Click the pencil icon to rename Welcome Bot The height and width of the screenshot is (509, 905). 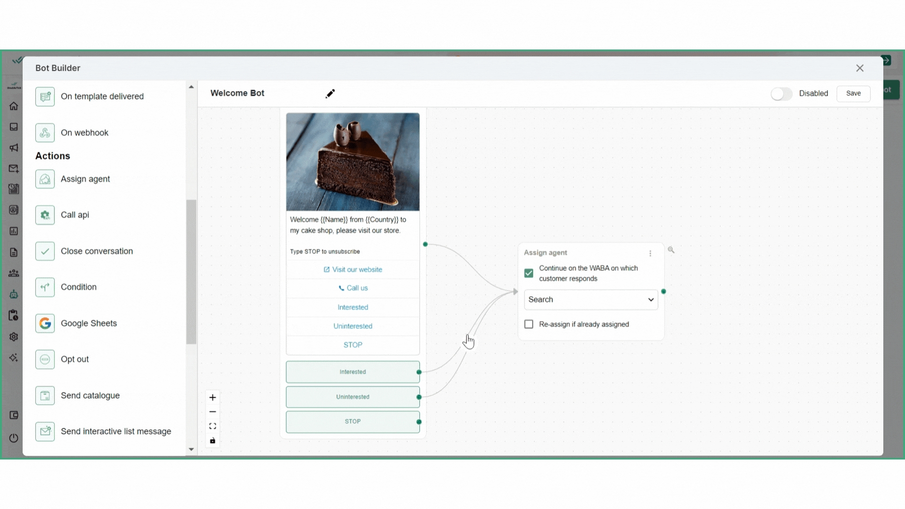pyautogui.click(x=330, y=94)
